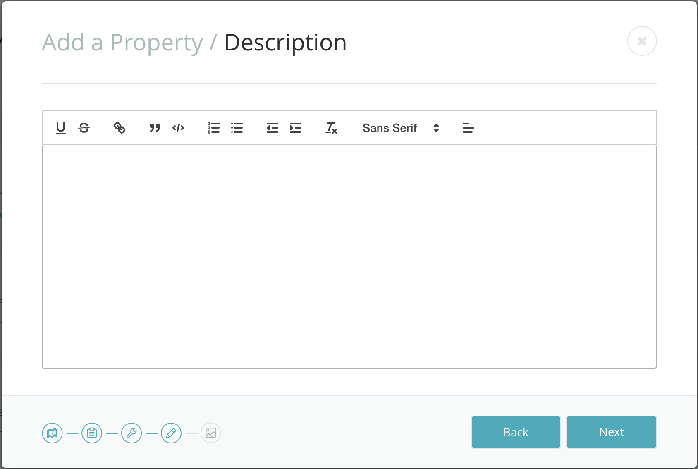Insert a hyperlink using link icon
The image size is (698, 469).
[120, 128]
